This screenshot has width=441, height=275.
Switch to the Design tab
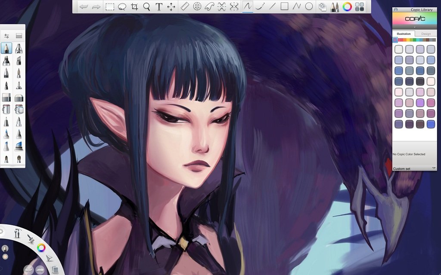[x=425, y=34]
